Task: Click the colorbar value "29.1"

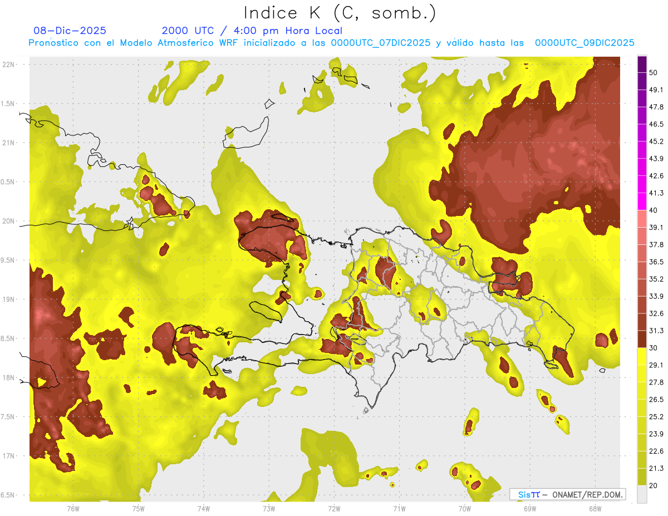Action: [x=656, y=365]
